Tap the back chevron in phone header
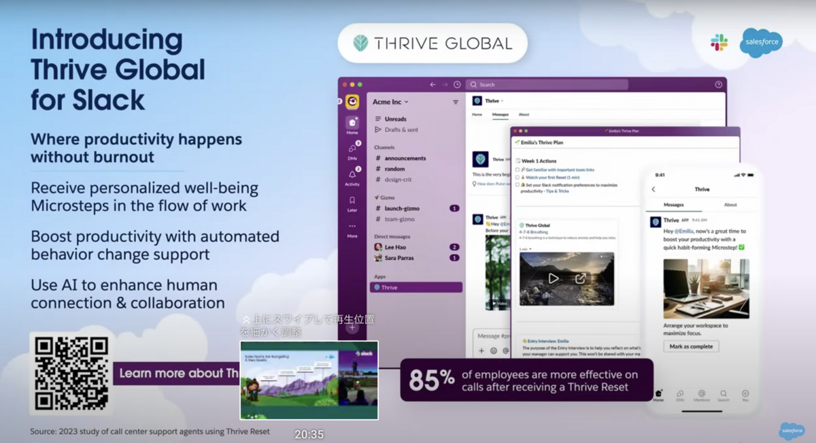This screenshot has height=443, width=816. click(653, 189)
